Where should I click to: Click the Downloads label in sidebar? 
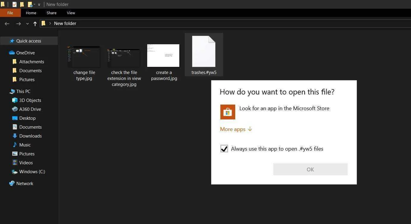pyautogui.click(x=30, y=136)
